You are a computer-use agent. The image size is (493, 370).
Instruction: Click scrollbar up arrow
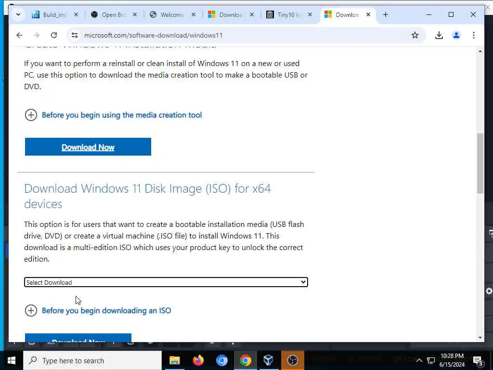tap(480, 51)
